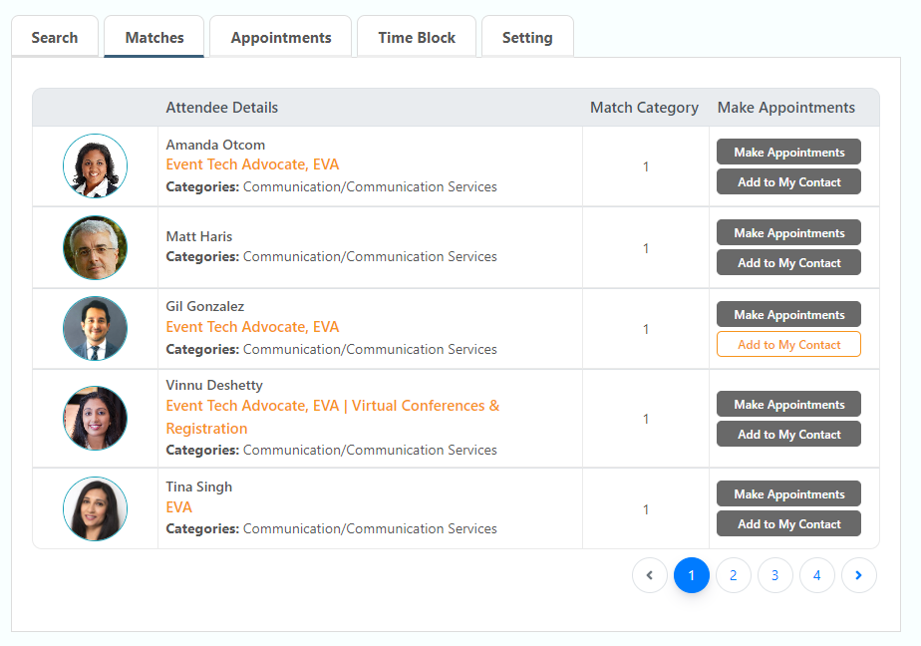Click Tina Singh's EVA link
Screen dimensions: 921x646
point(179,507)
